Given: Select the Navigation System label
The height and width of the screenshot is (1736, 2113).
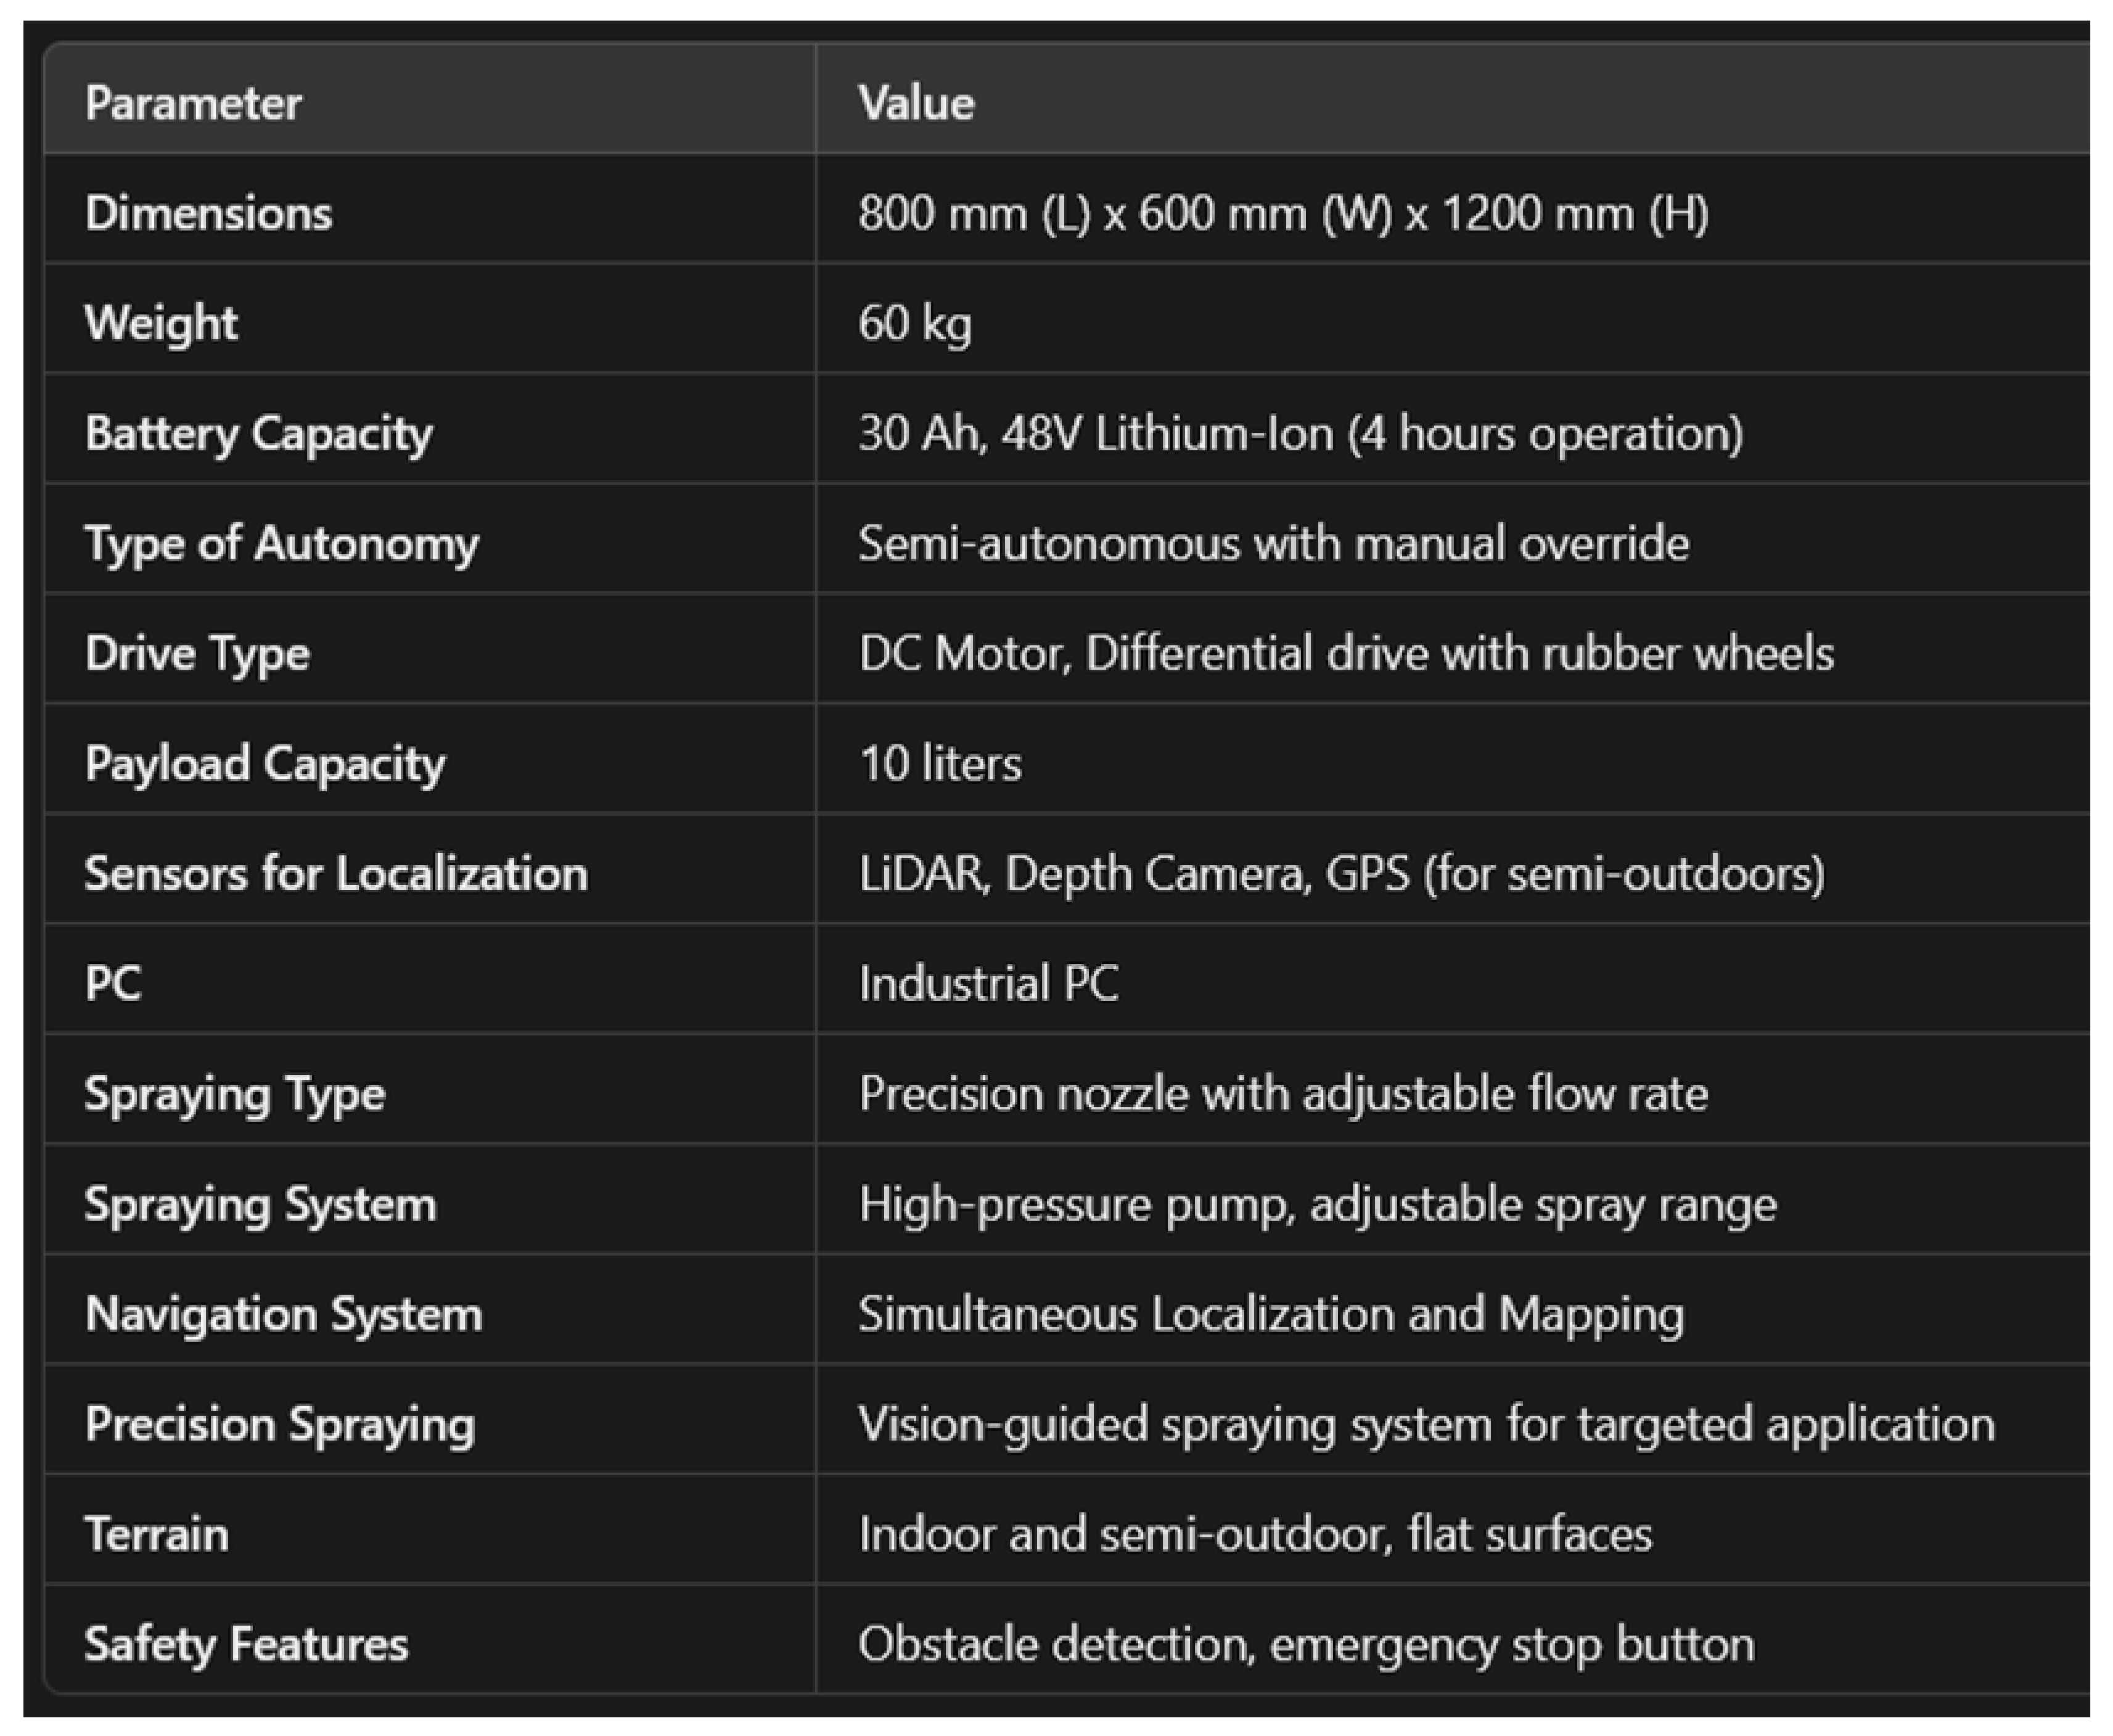Looking at the screenshot, I should tap(283, 1314).
